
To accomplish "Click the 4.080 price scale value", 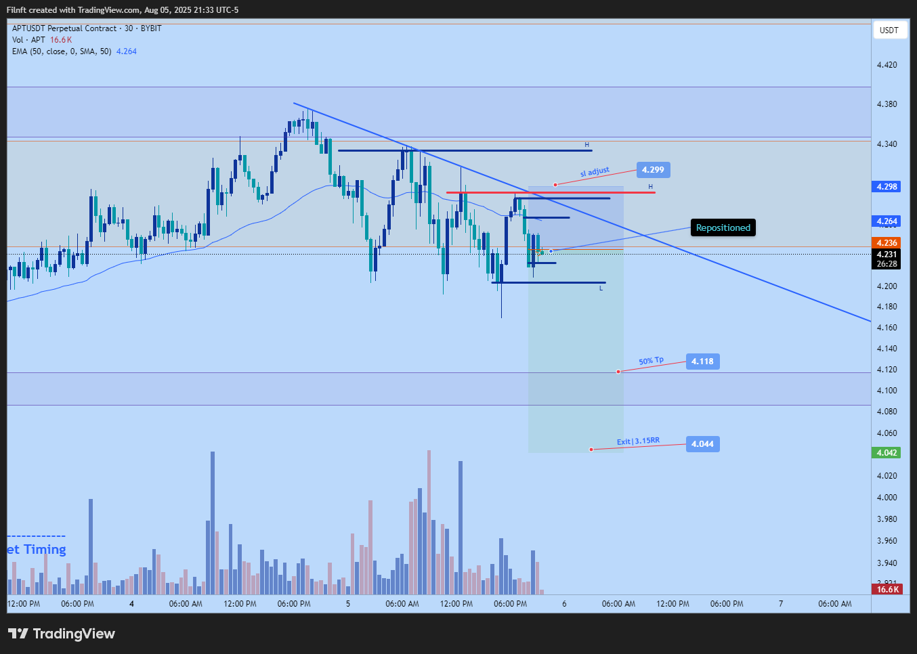I will [887, 412].
